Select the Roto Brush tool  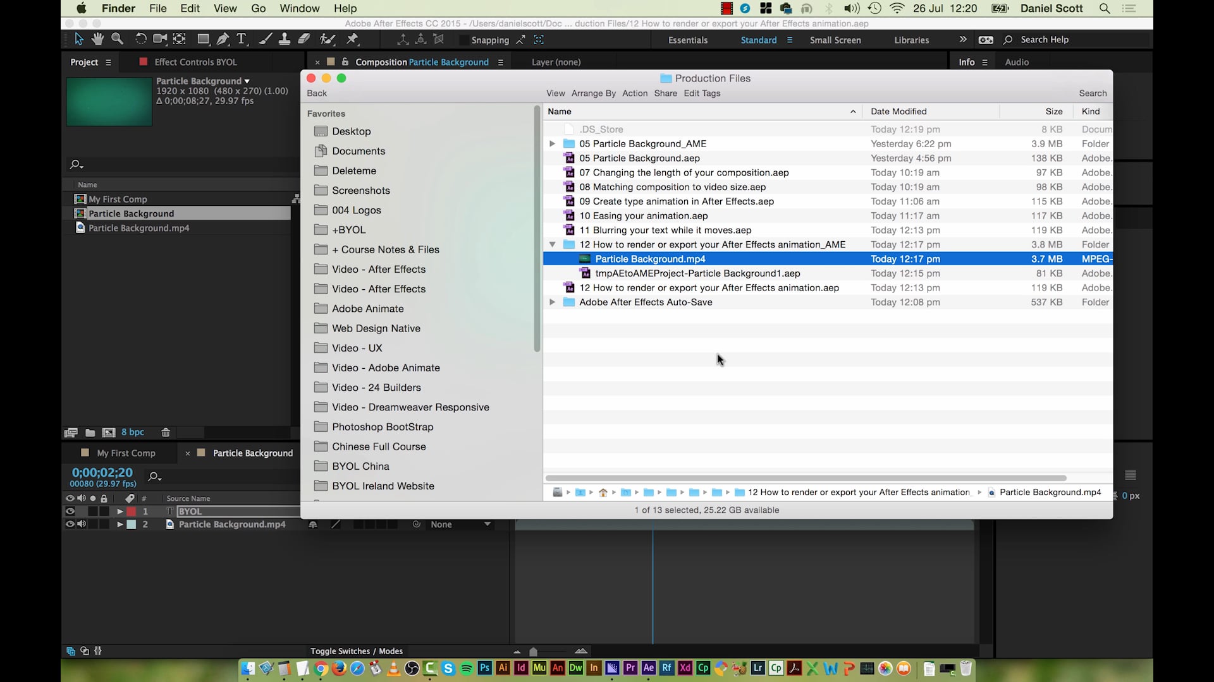(x=328, y=39)
